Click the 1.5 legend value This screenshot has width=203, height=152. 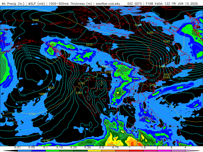click(x=143, y=147)
